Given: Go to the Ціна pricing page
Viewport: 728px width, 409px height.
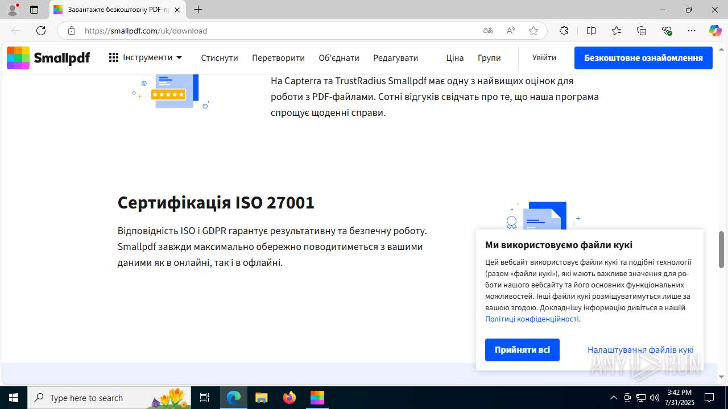Looking at the screenshot, I should [455, 58].
